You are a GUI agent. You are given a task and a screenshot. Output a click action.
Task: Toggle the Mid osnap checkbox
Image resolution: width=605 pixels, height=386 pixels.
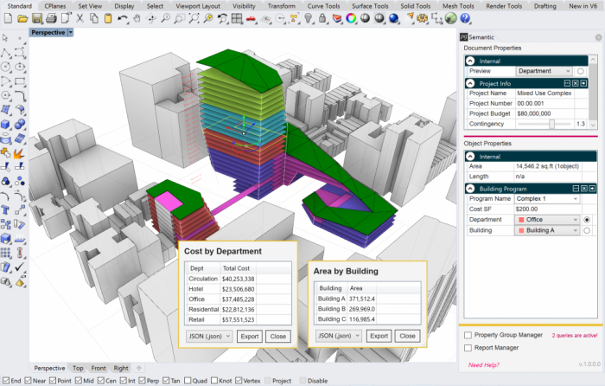click(x=79, y=381)
